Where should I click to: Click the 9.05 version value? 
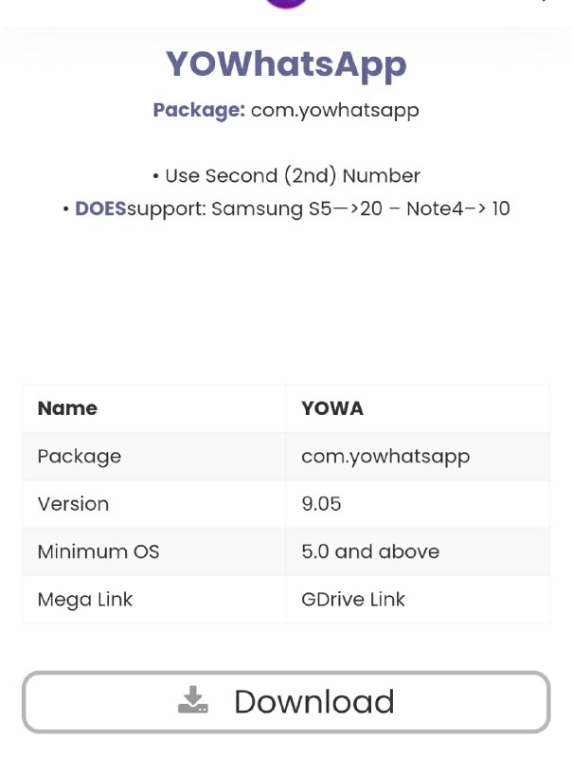(321, 504)
